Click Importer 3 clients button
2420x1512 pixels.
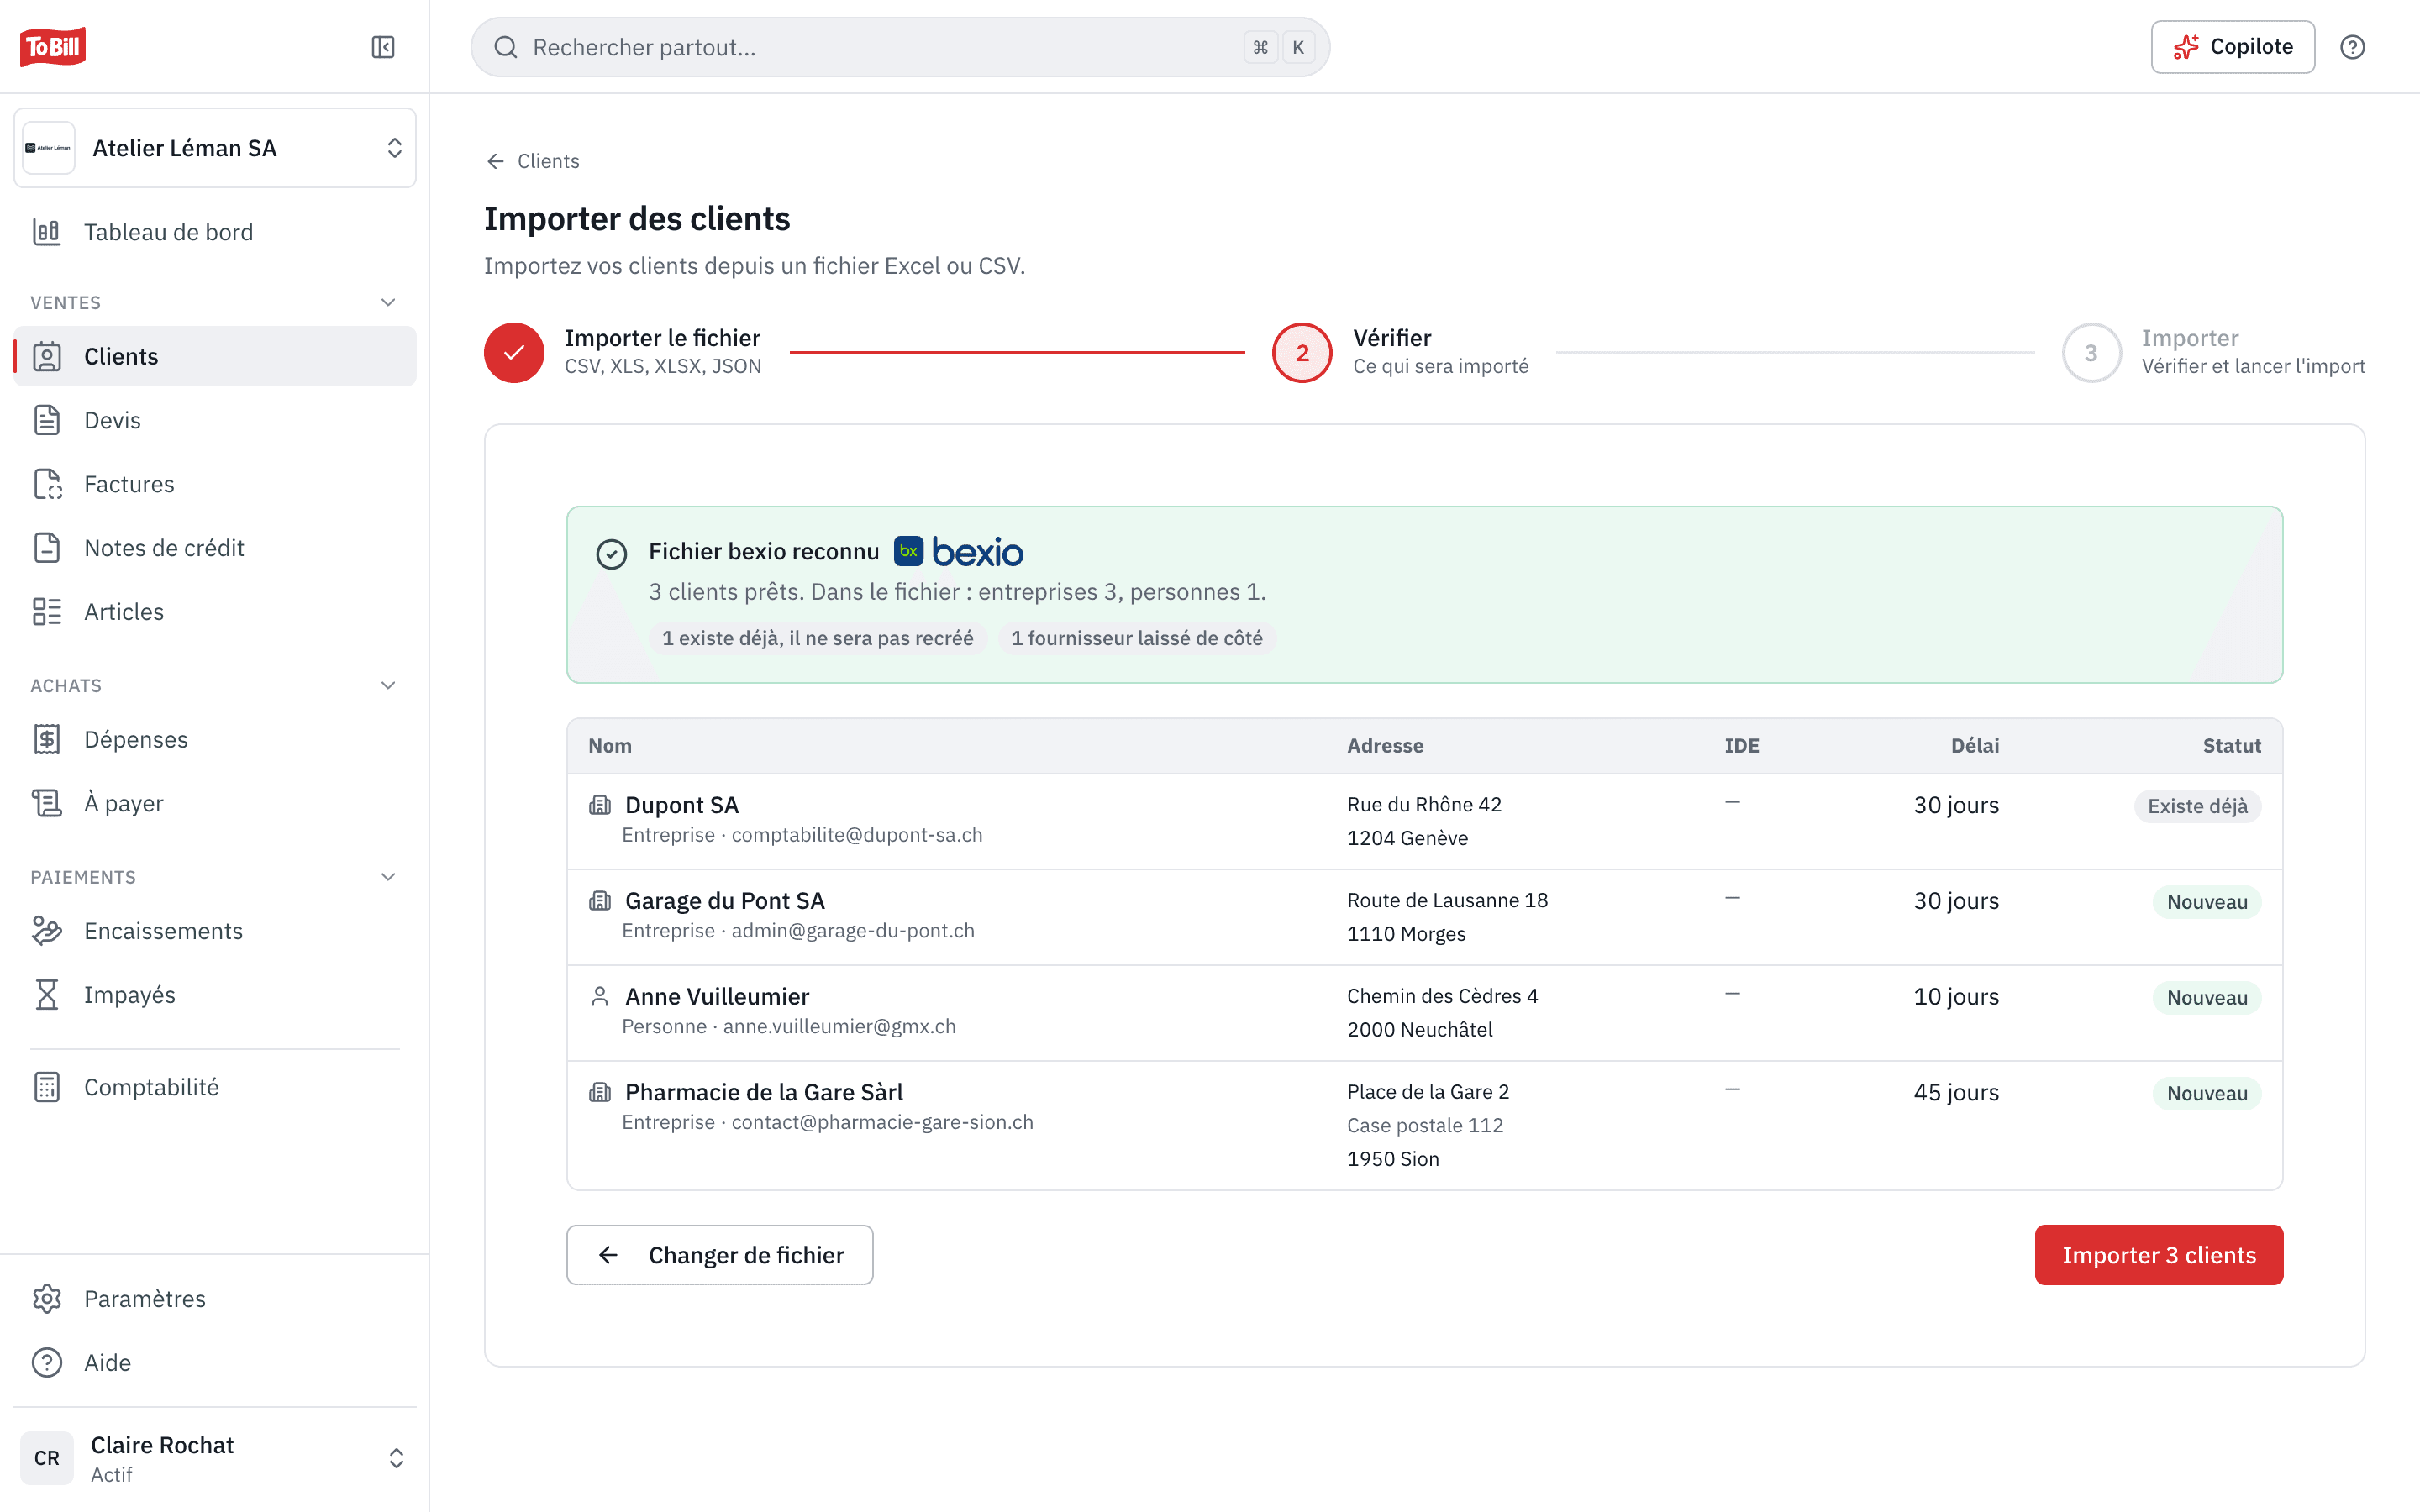tap(2159, 1255)
